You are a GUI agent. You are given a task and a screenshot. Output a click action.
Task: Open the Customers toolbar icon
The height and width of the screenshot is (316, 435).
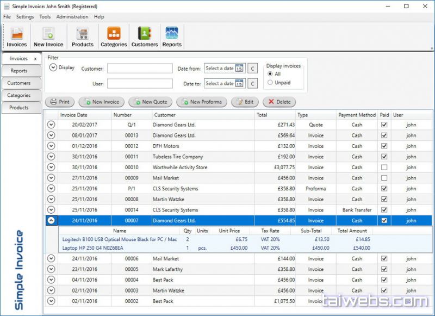(x=144, y=36)
